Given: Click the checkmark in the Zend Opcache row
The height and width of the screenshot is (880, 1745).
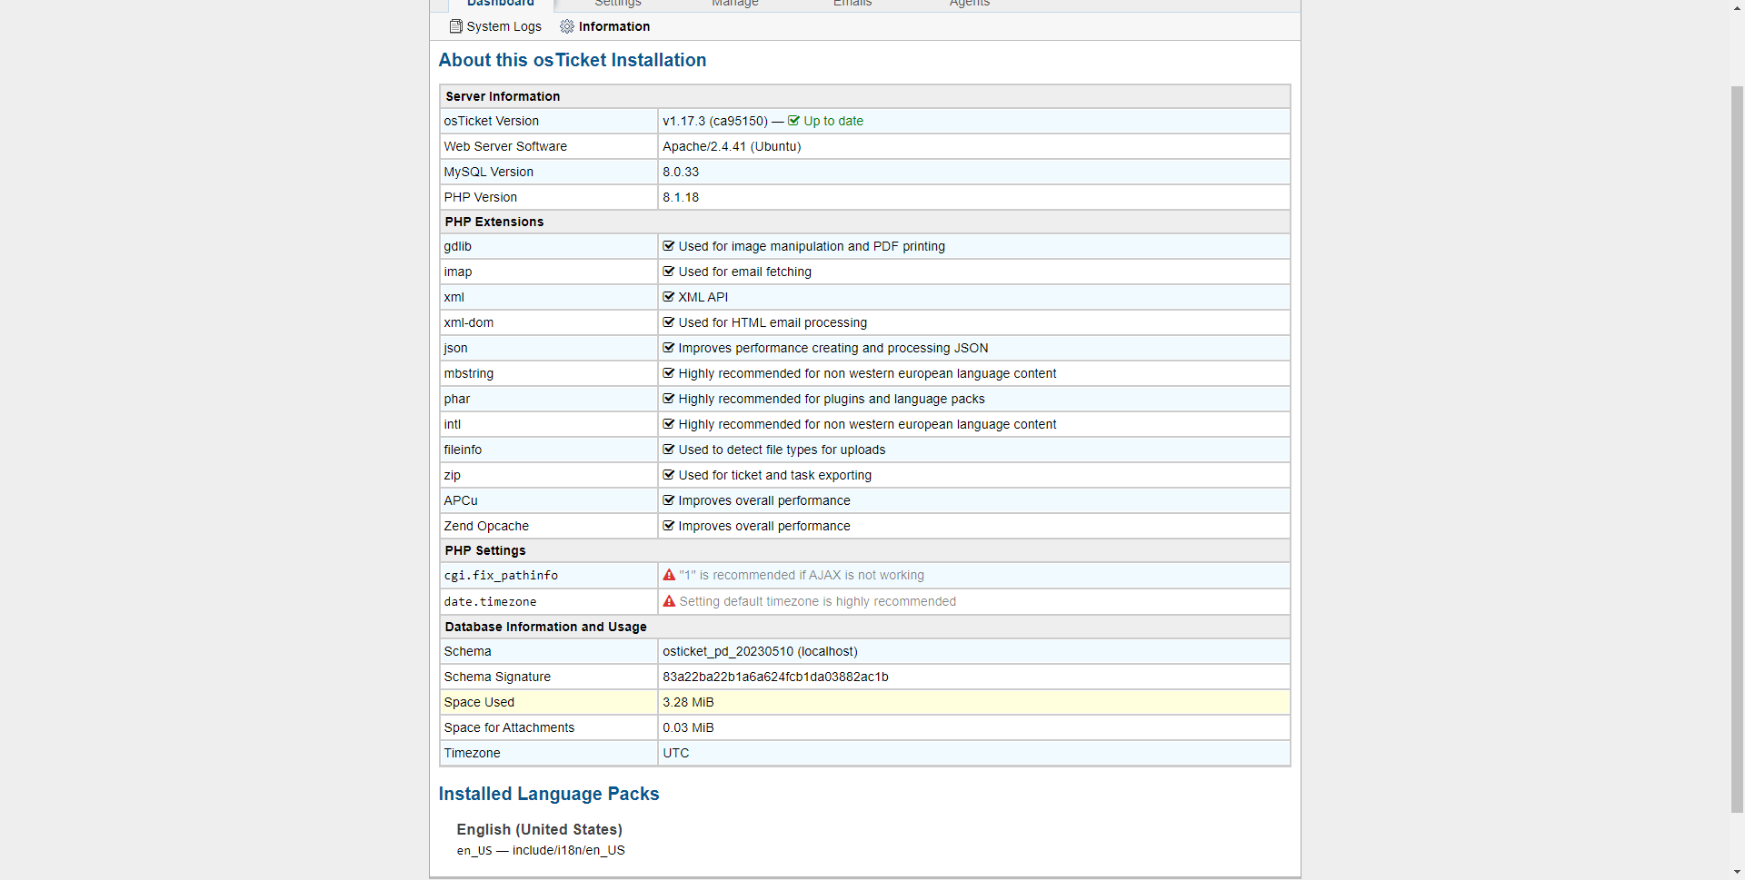Looking at the screenshot, I should (669, 526).
